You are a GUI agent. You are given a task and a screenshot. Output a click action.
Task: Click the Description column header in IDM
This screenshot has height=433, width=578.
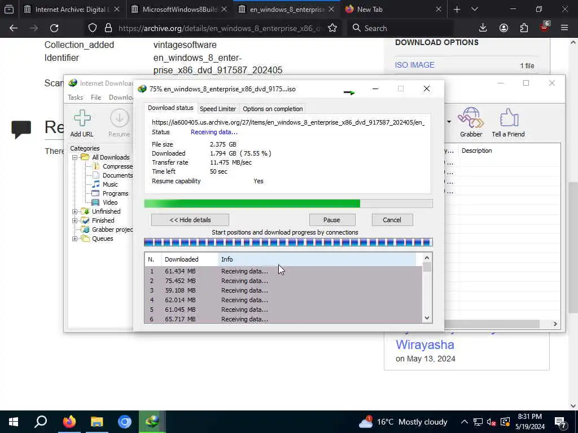(x=509, y=151)
